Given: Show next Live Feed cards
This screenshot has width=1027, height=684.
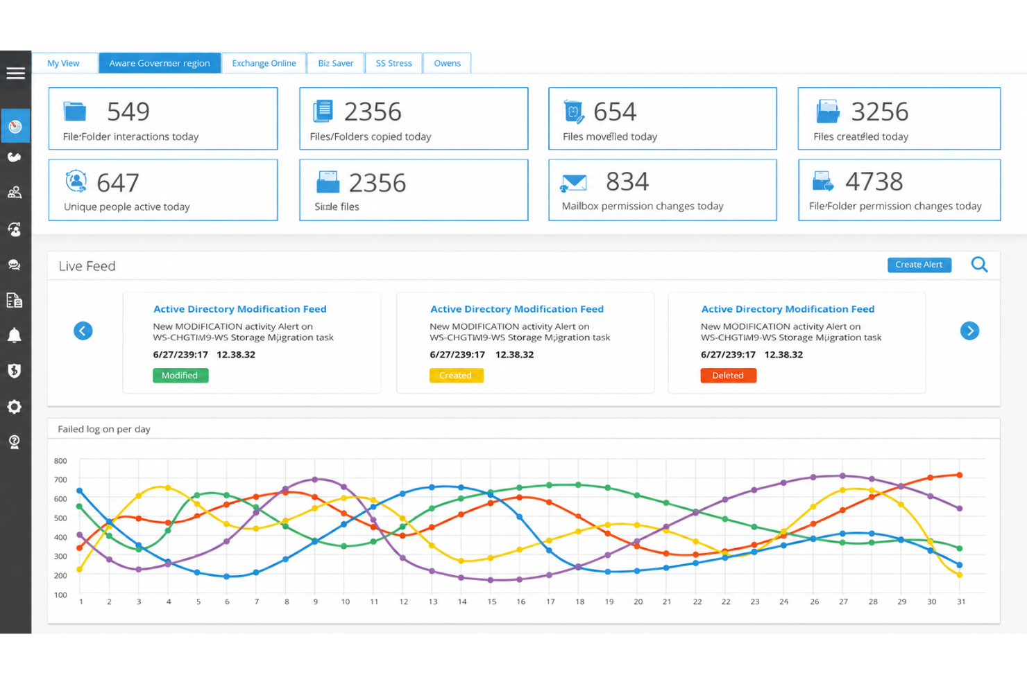Looking at the screenshot, I should point(969,331).
